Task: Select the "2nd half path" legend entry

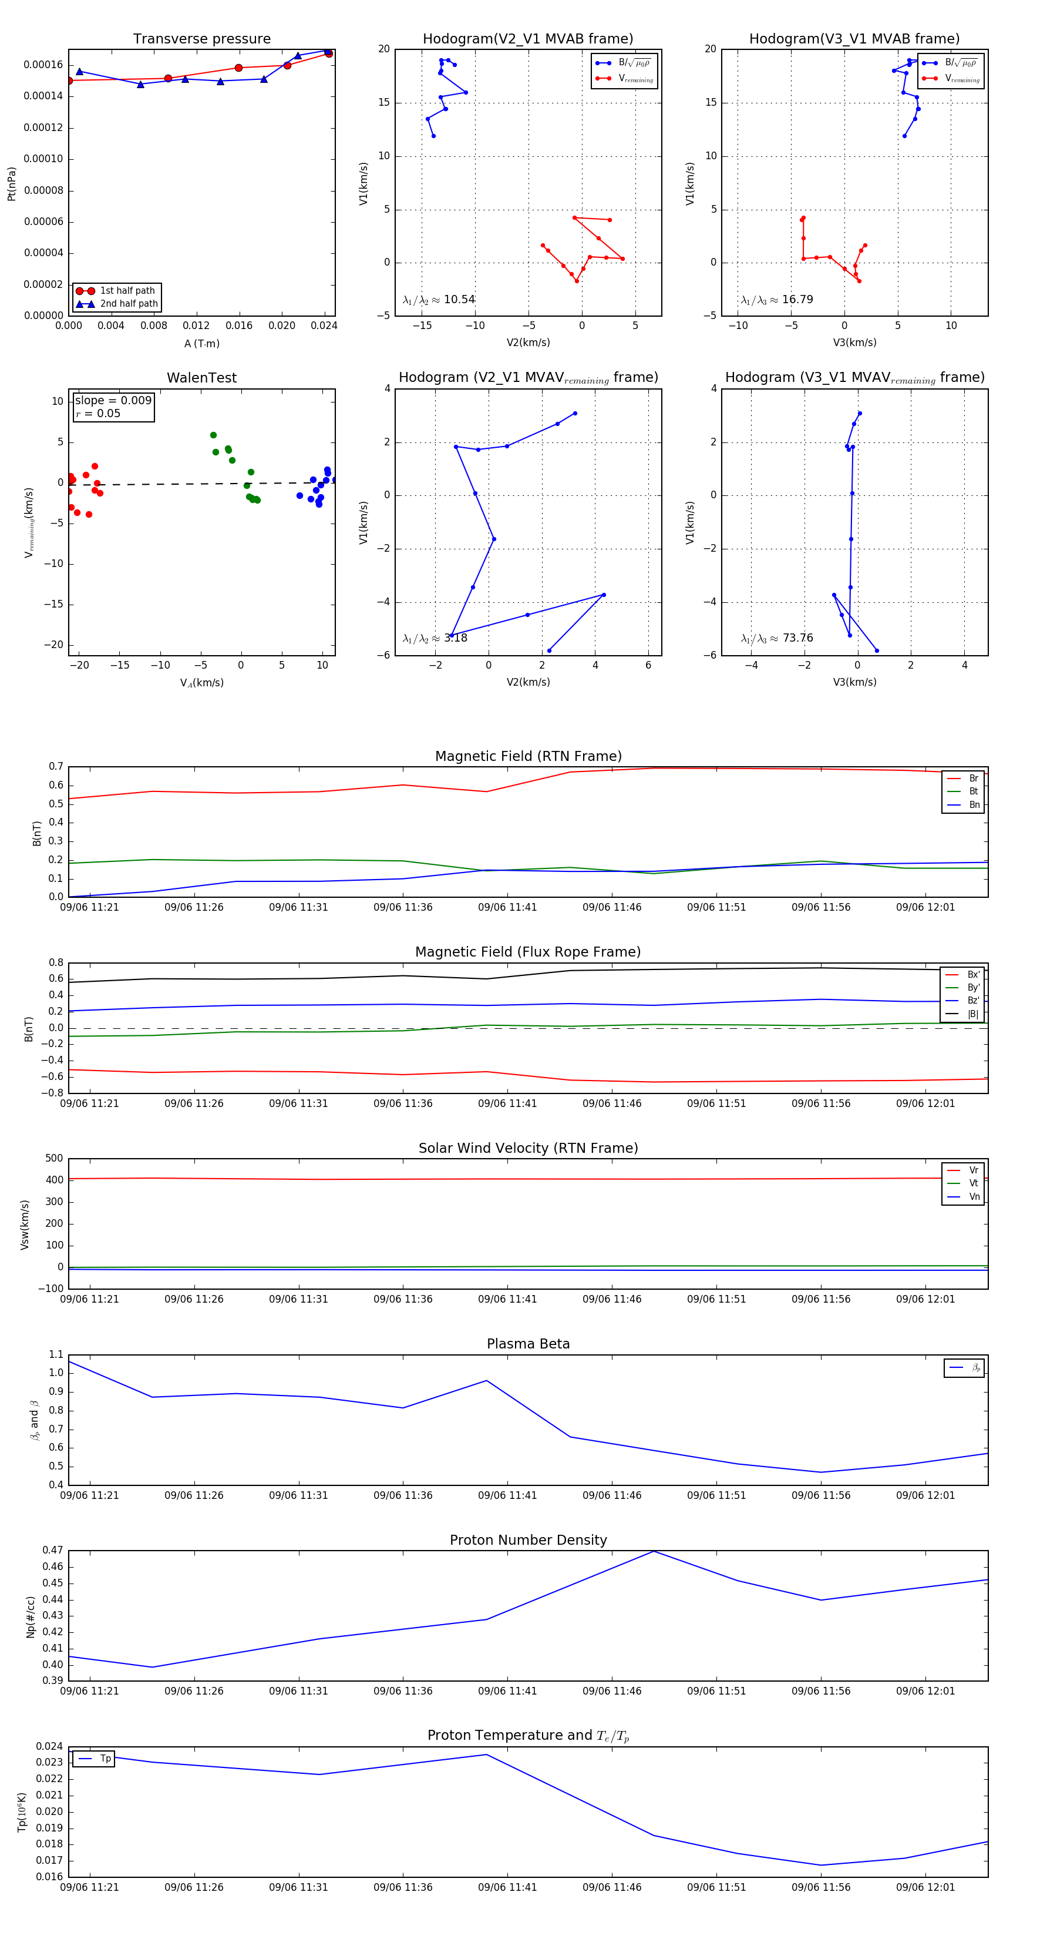Action: tap(117, 304)
